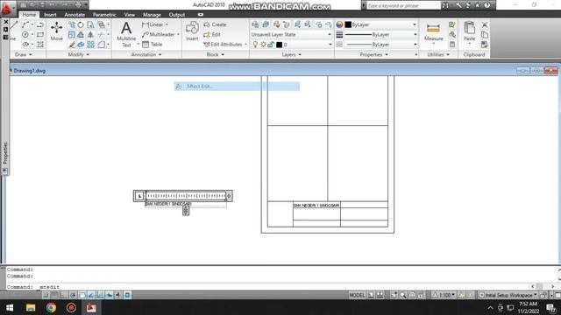The image size is (561, 315).
Task: Switch to the Home ribbon tab
Action: 29,15
